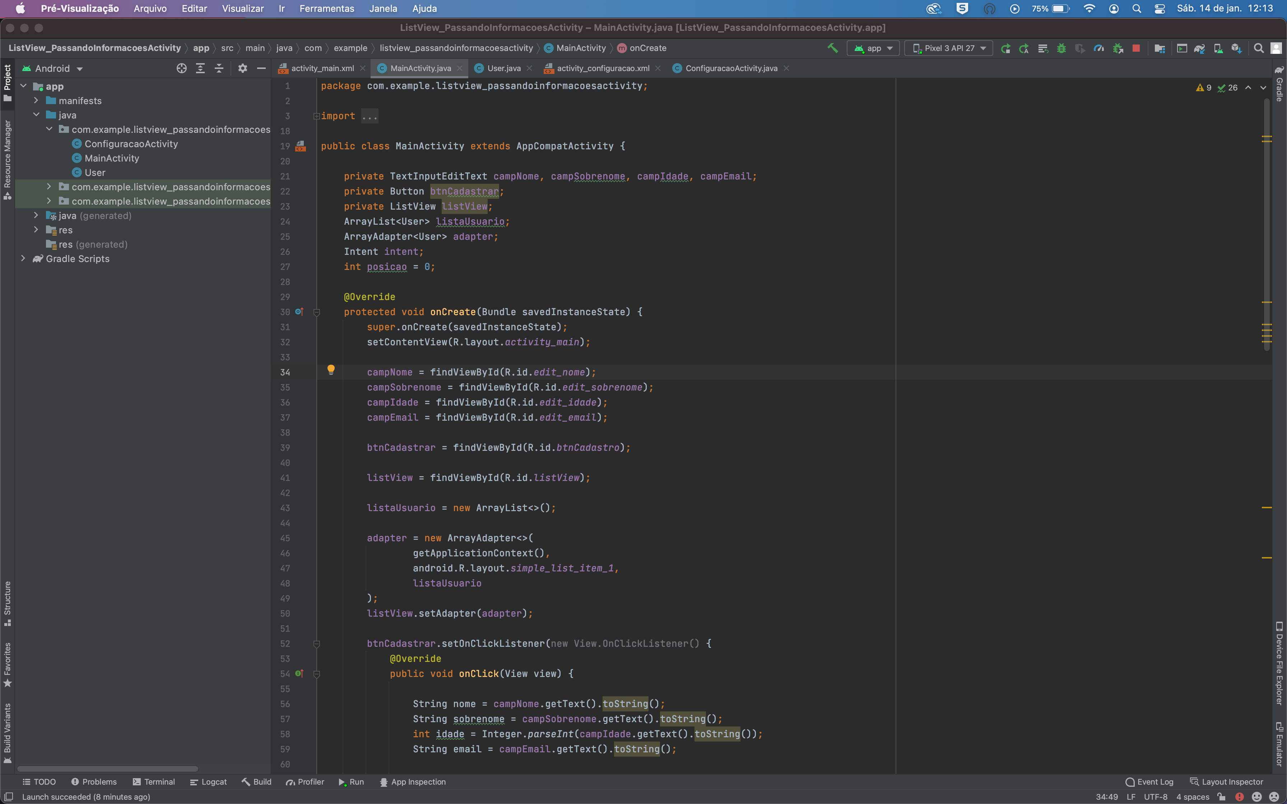Open the app run configuration dropdown
Screen dimensions: 1287x804
click(x=873, y=48)
